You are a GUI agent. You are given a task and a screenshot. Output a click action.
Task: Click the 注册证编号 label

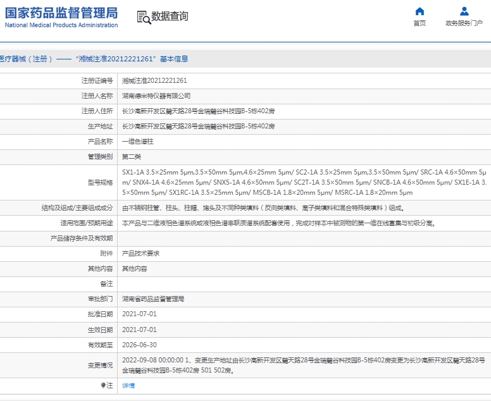click(x=97, y=81)
